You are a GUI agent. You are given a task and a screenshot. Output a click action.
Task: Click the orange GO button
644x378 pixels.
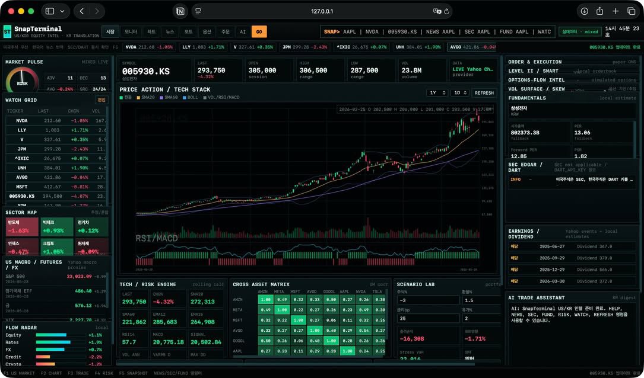[259, 31]
